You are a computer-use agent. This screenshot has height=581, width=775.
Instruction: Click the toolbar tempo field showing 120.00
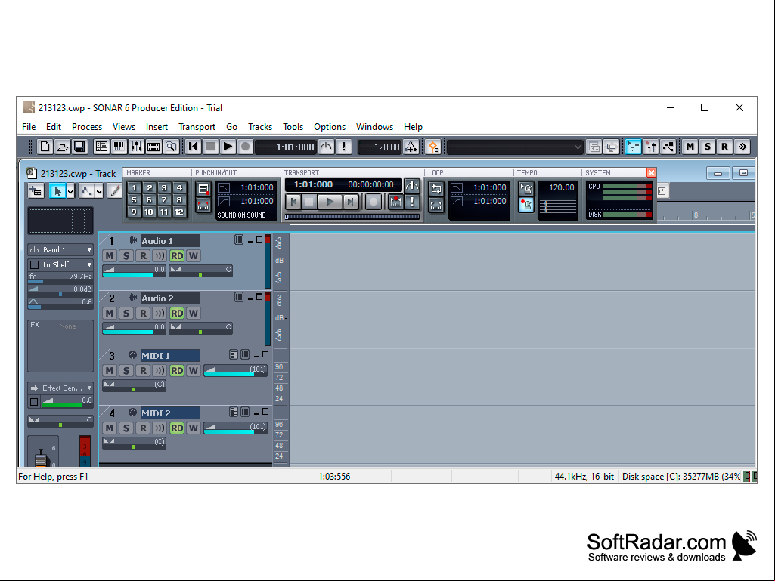coord(380,147)
